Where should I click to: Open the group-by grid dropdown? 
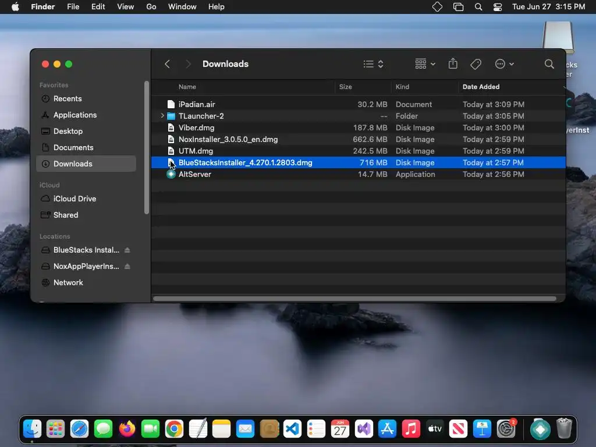[425, 64]
